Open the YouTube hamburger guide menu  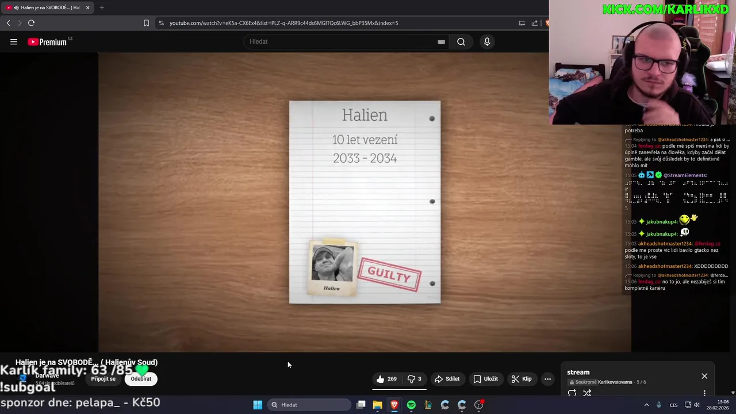(14, 41)
